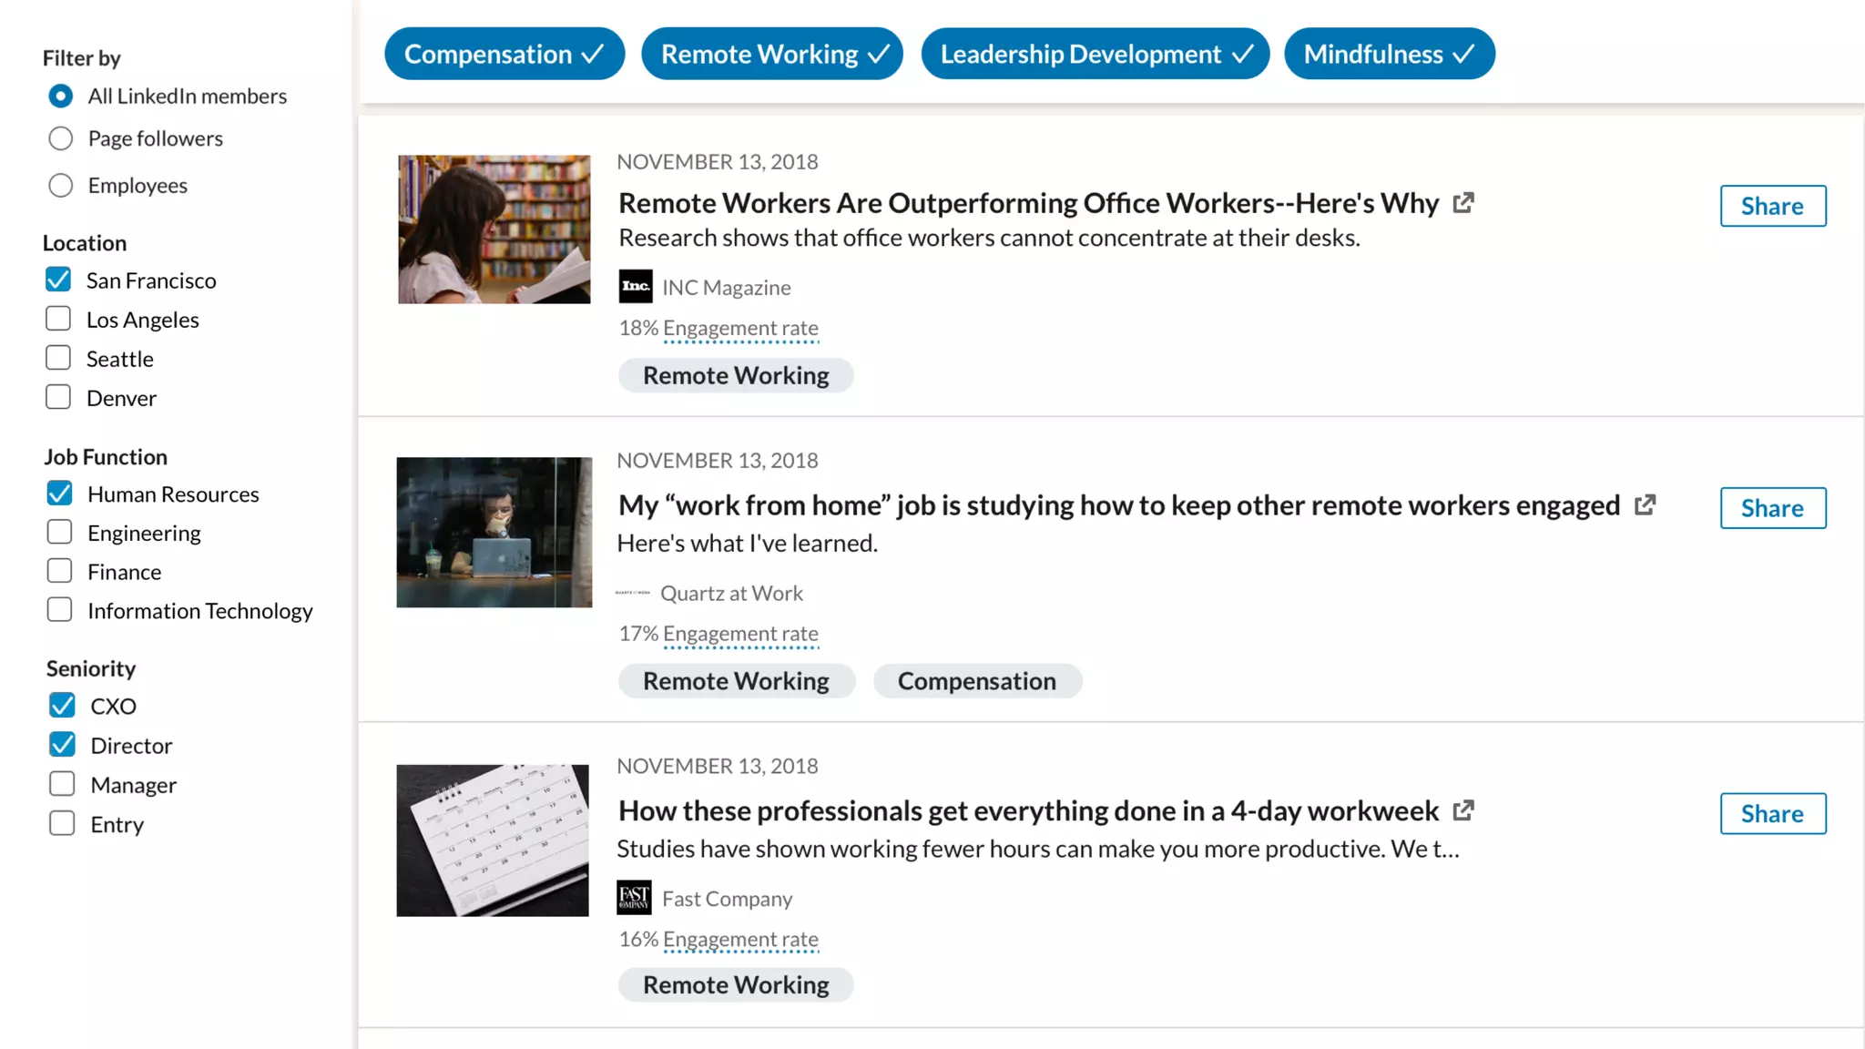Click the 17% Engagement rate link
This screenshot has width=1865, height=1049.
[740, 634]
